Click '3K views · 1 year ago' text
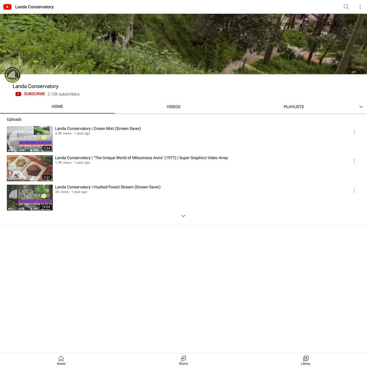Viewport: 367px width, 367px height. pyautogui.click(x=71, y=192)
